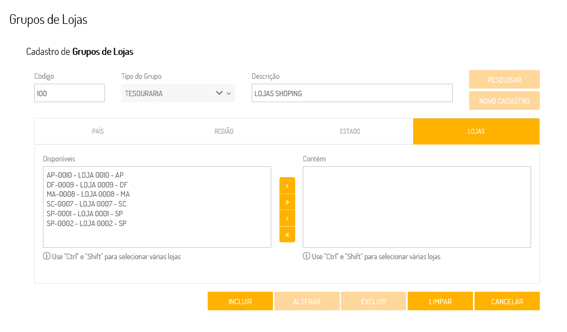Viewport: 567px width, 332px height.
Task: Click the move all stores left arrow
Action: click(x=287, y=234)
